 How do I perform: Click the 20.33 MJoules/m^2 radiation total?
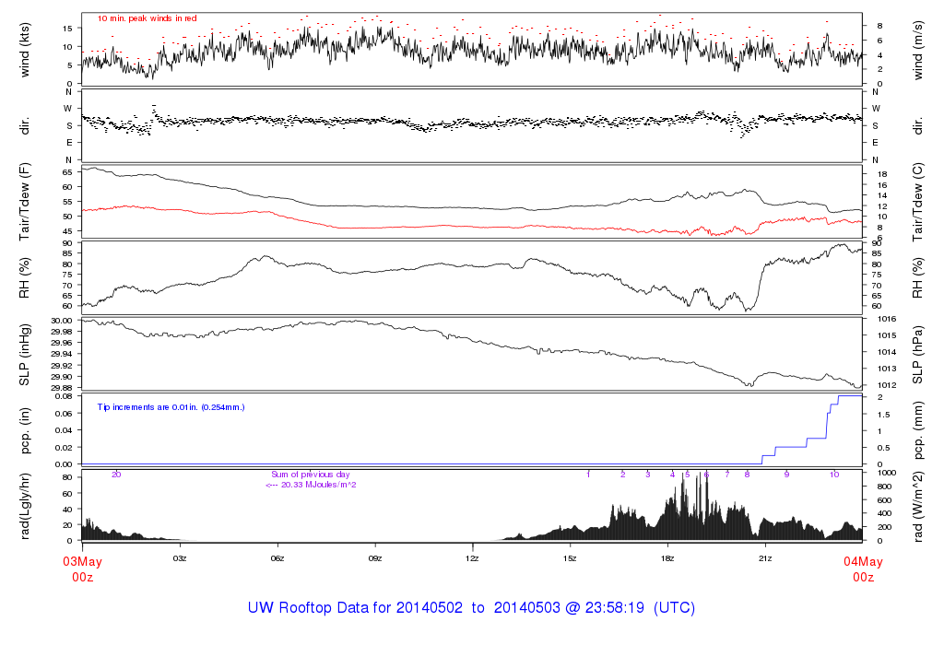click(311, 484)
